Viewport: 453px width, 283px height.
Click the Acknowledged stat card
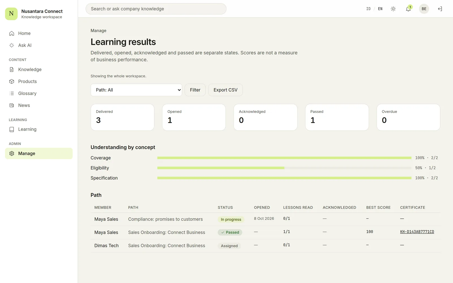[265, 117]
